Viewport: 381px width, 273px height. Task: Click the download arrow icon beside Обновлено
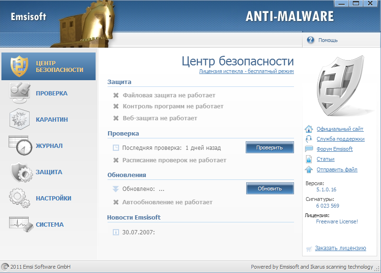point(116,189)
